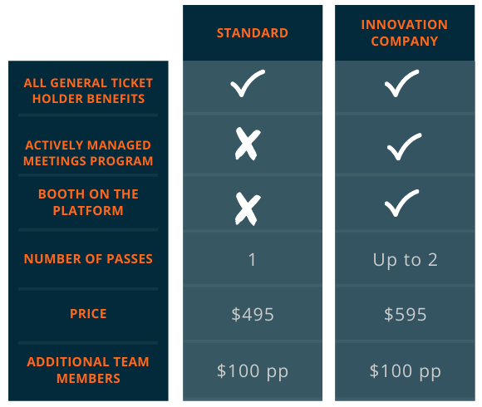Click the Innovation Company $595 price
The width and height of the screenshot is (482, 407).
tap(406, 315)
